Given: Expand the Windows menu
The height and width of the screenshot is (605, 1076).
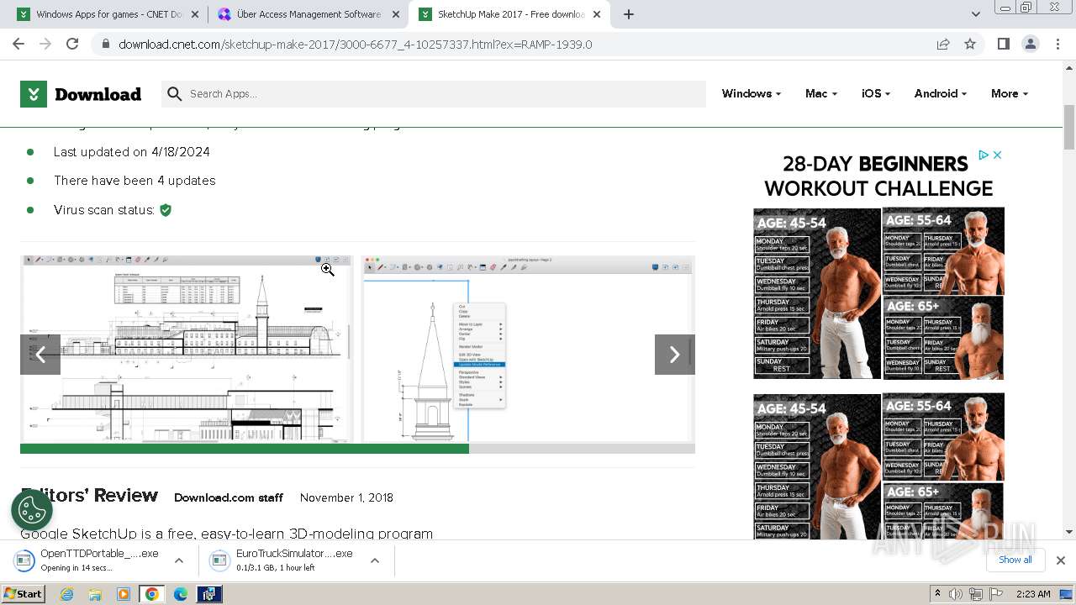Looking at the screenshot, I should click(751, 93).
